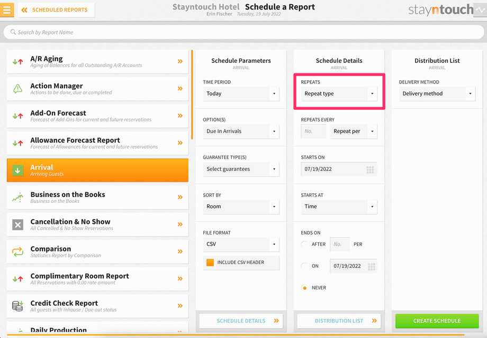Click the green Create Schedule button

[x=437, y=321]
